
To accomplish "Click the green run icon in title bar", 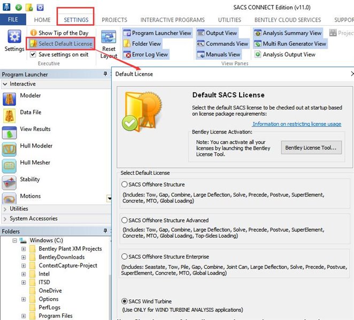I will pos(19,7).
